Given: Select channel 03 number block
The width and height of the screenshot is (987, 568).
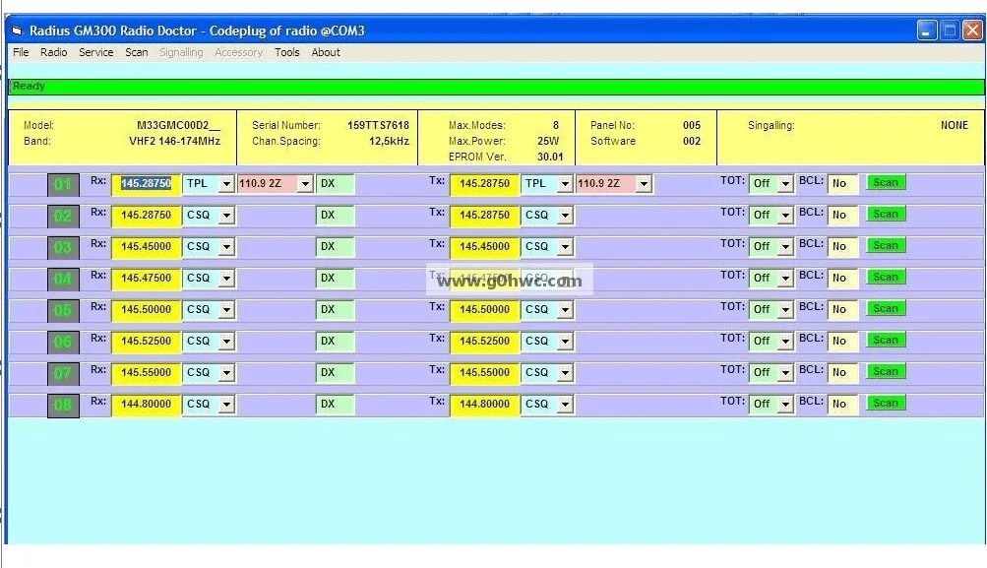Looking at the screenshot, I should [x=63, y=247].
